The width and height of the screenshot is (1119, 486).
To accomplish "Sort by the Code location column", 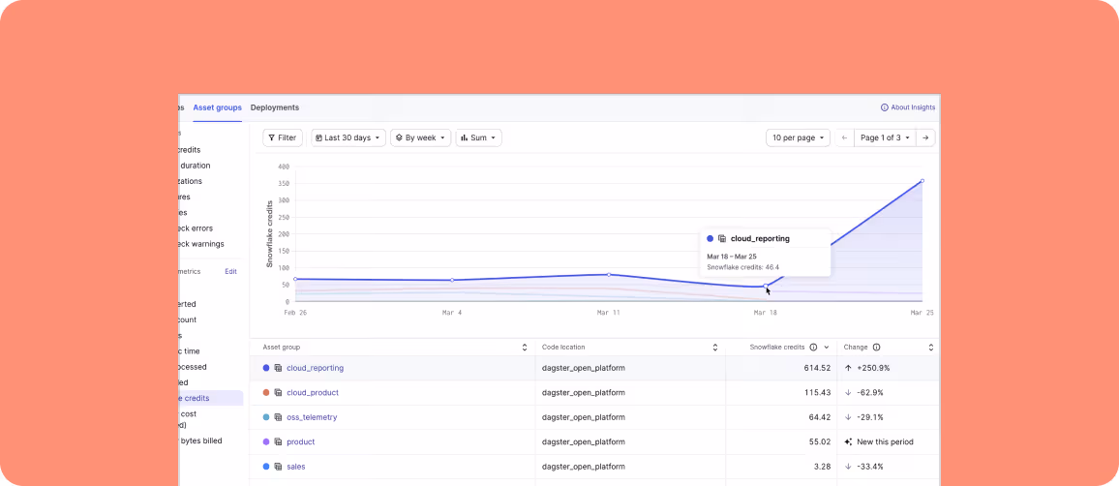I will coord(715,348).
